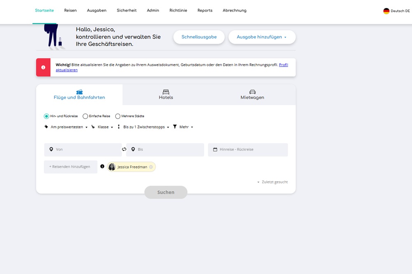Expand the Klasse dropdown
The image size is (412, 274).
103,127
